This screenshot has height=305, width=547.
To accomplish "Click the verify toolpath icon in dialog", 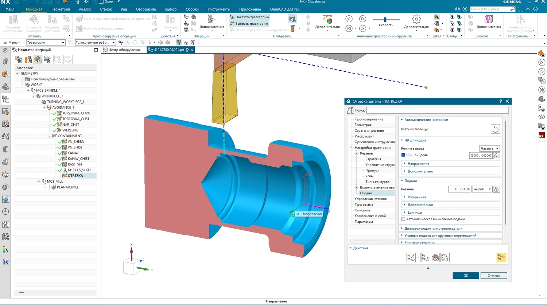I will [435, 258].
